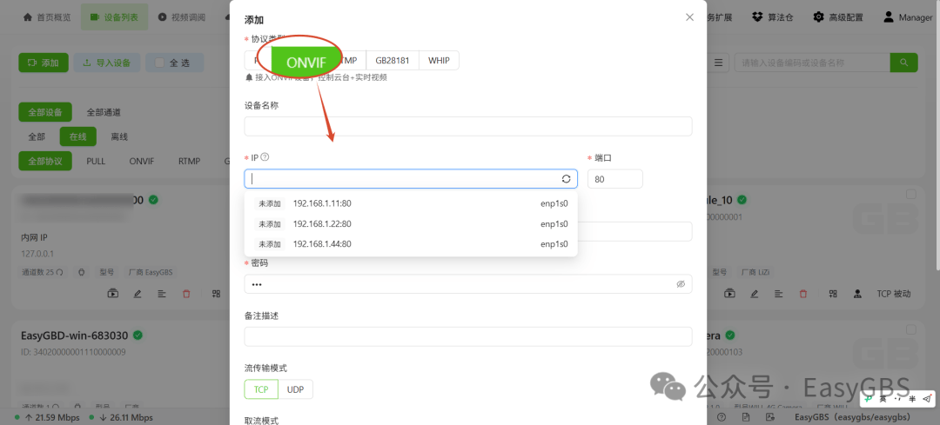Select discovered device 192.168.1.11:80
Screen dimensions: 940x425
(411, 203)
